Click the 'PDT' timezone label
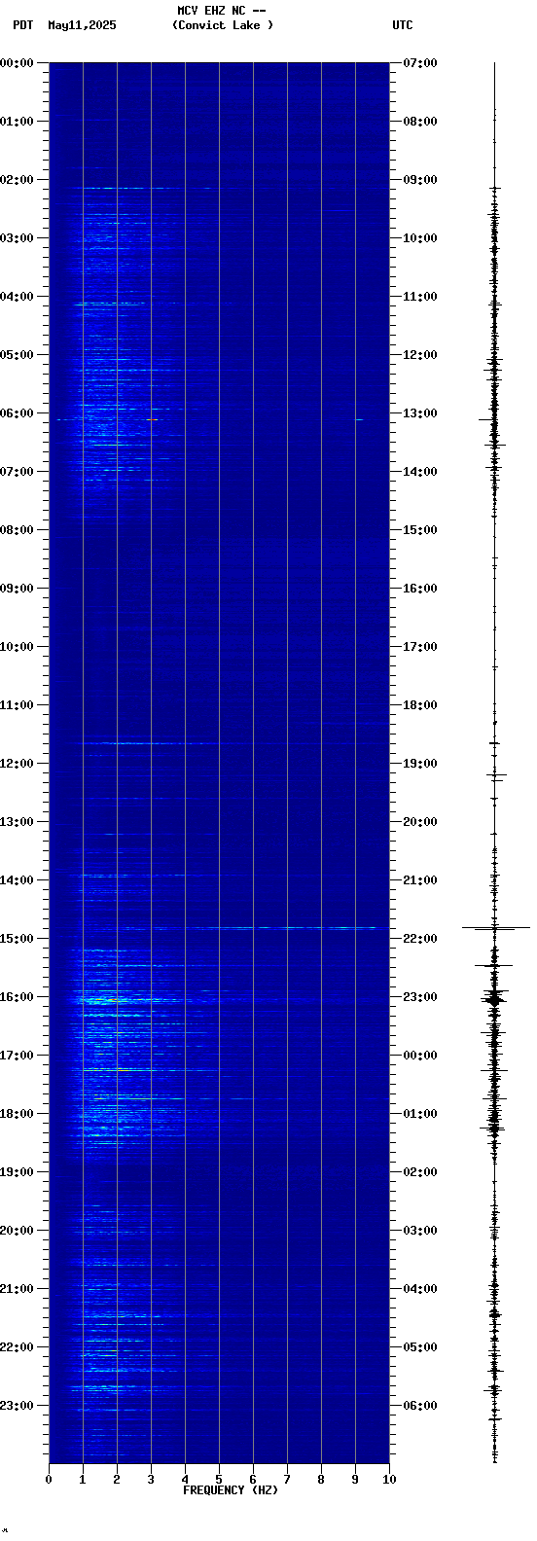537x1541 pixels. [22, 25]
